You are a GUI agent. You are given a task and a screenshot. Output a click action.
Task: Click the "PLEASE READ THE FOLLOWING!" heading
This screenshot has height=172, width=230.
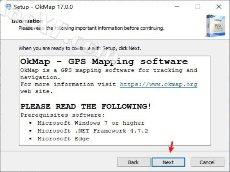[85, 106]
